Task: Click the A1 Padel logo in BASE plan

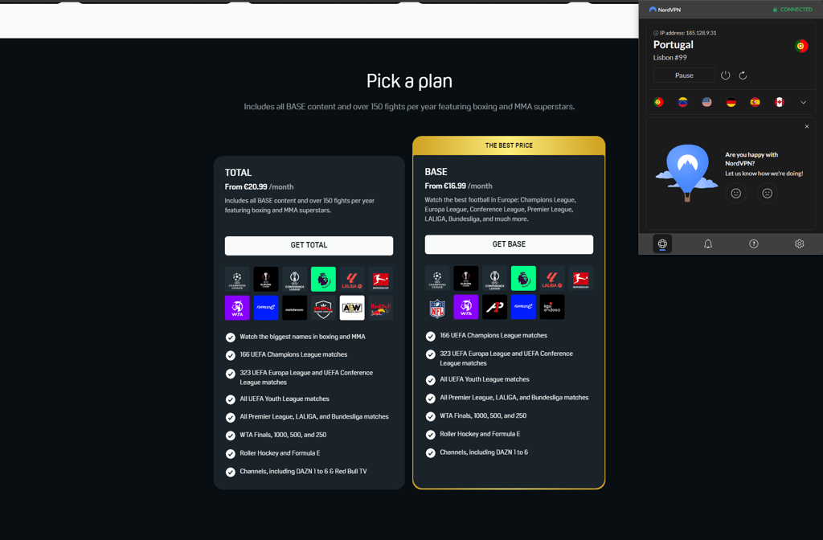Action: click(494, 307)
